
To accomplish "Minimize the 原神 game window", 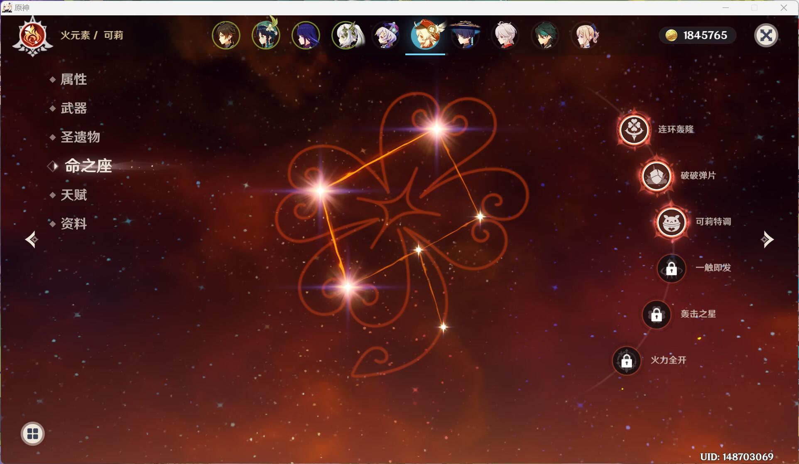I will (725, 7).
